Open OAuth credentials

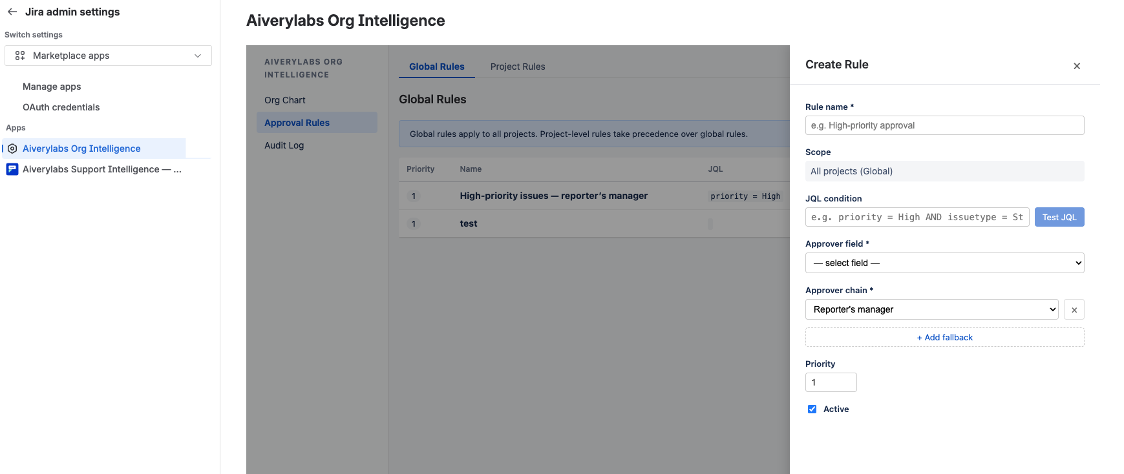click(x=61, y=107)
